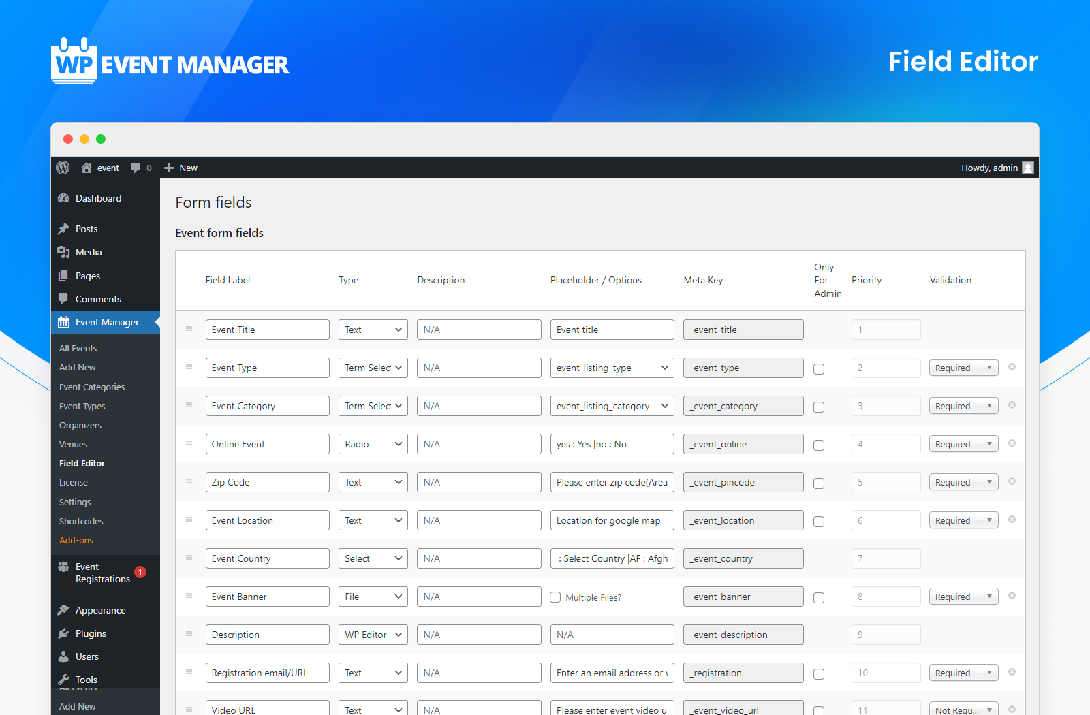Viewport: 1090px width, 715px height.
Task: Open the File type dropdown for Event Banner
Action: tap(373, 597)
